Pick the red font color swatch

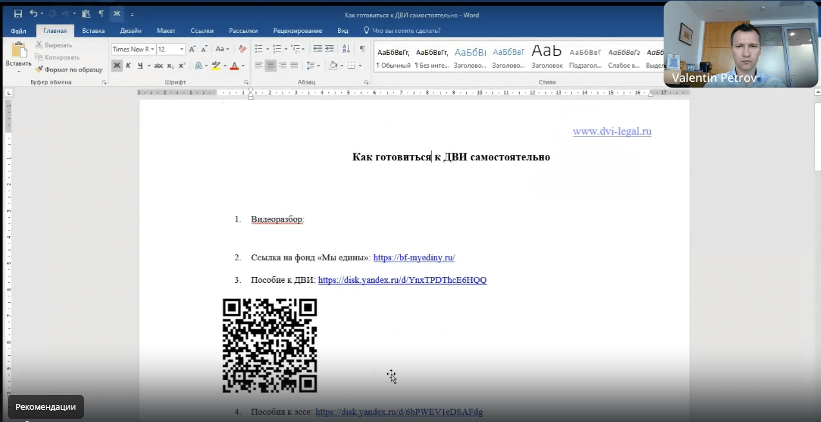coord(233,66)
